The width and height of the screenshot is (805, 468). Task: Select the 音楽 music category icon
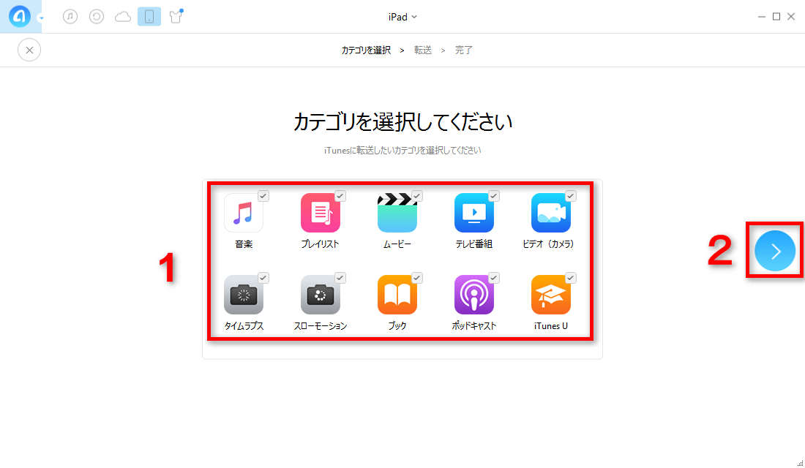[244, 213]
